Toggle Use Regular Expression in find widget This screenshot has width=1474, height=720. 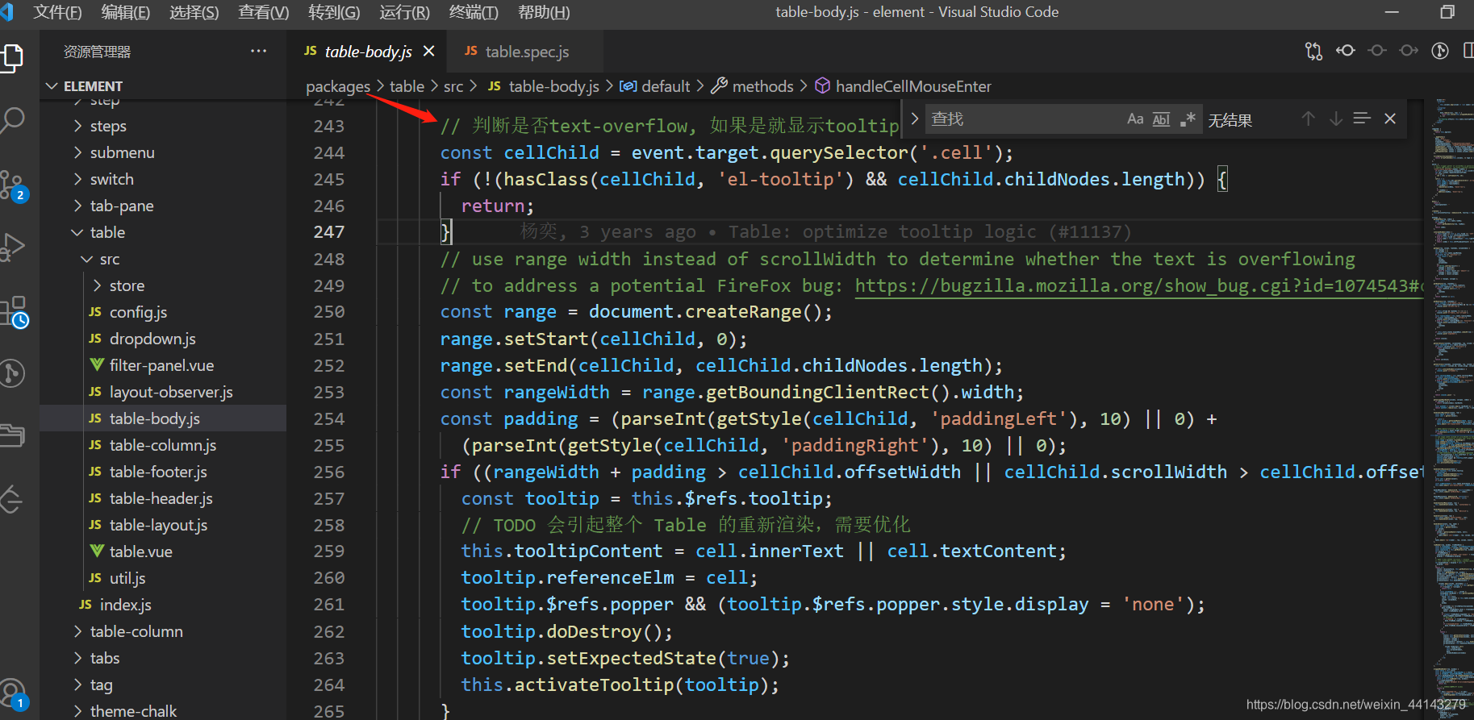(x=1187, y=119)
